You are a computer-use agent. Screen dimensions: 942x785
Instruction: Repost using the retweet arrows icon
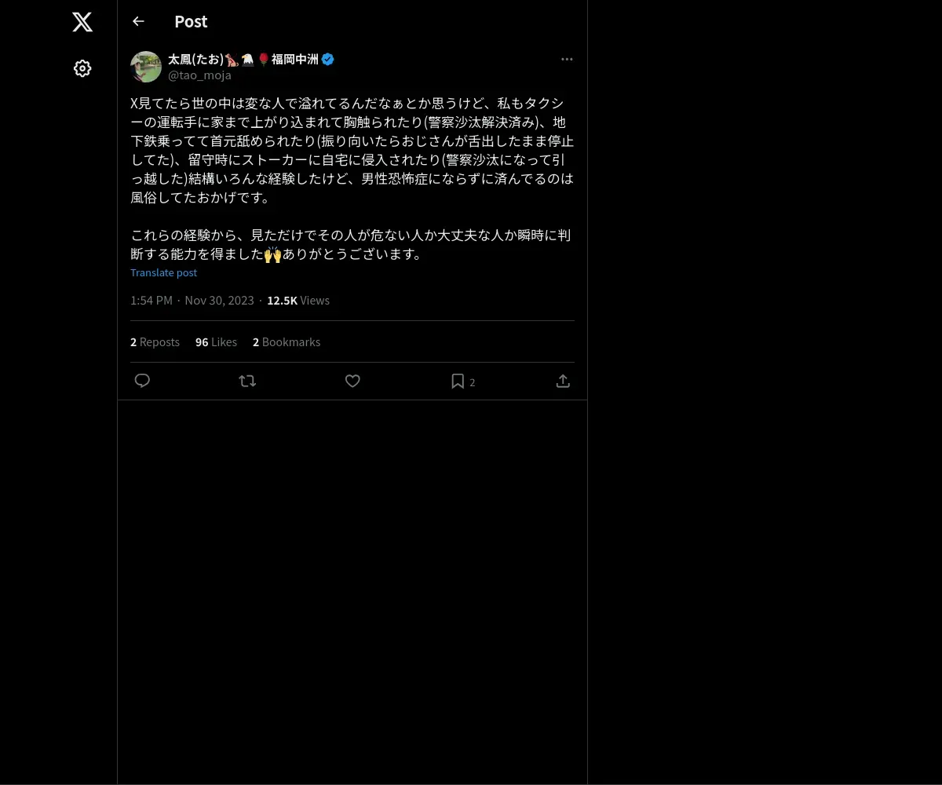tap(247, 381)
